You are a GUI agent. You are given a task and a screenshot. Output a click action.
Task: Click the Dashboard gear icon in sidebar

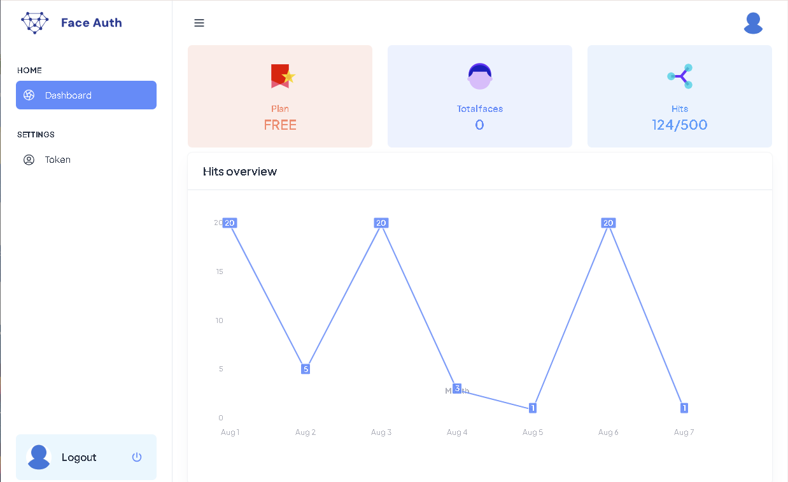(28, 95)
